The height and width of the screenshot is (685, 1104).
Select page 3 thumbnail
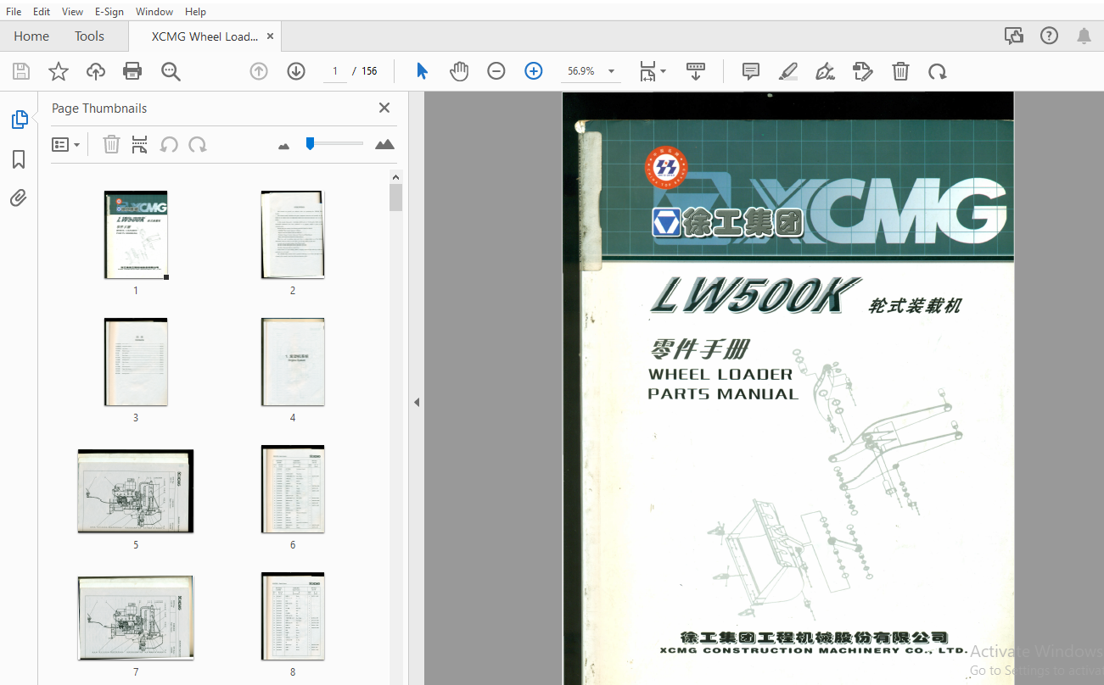point(136,362)
